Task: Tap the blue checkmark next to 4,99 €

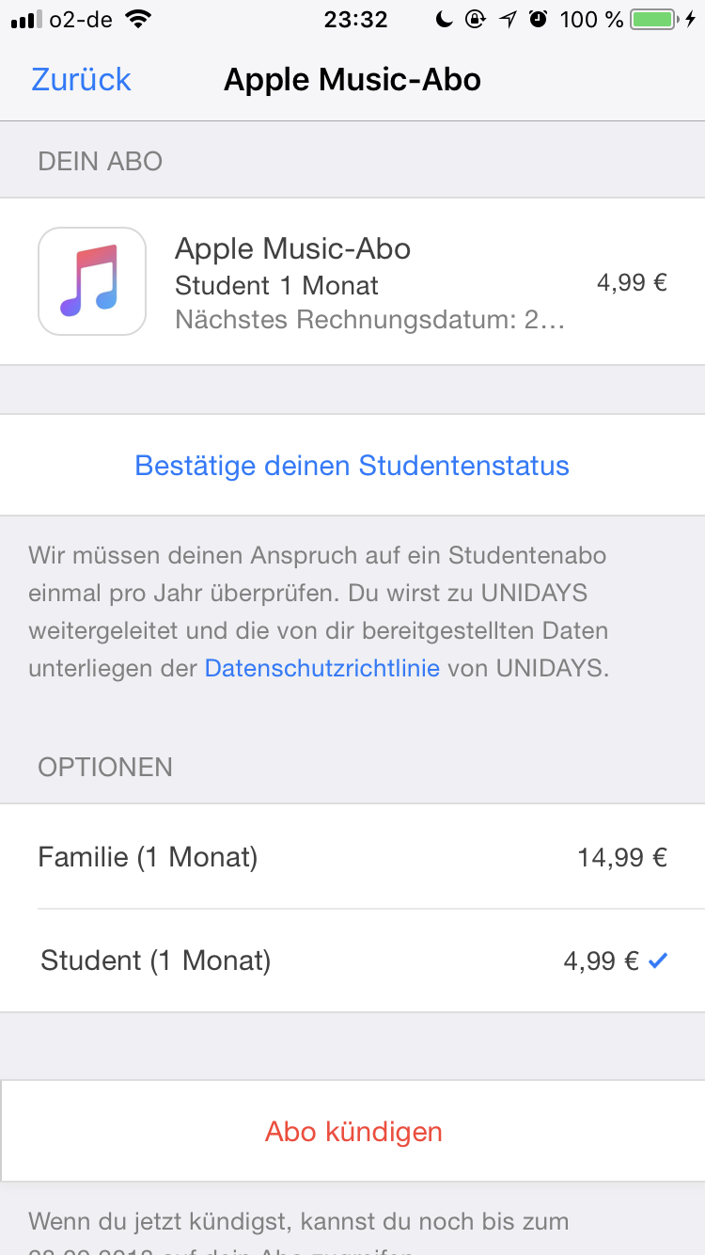Action: [x=658, y=961]
